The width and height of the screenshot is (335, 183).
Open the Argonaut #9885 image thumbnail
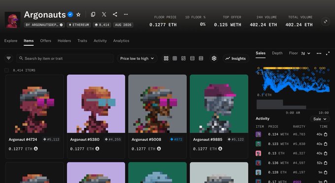pyautogui.click(x=219, y=104)
